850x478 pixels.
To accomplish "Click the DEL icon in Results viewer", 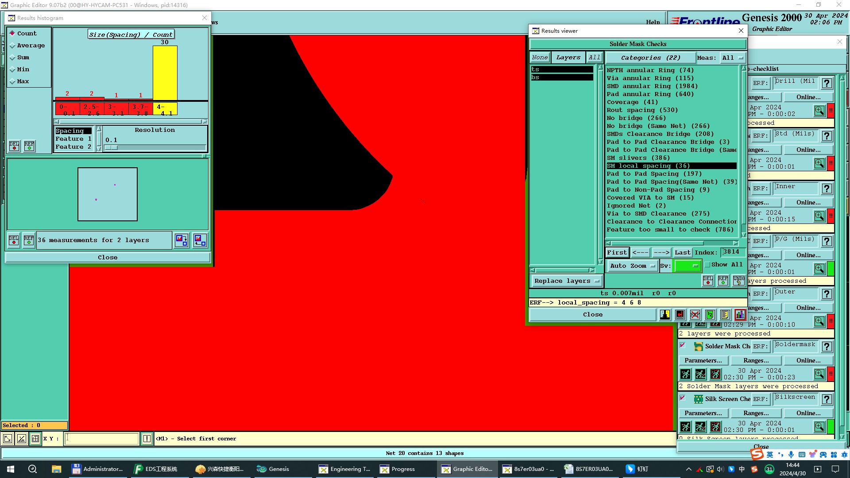I will coord(708,281).
